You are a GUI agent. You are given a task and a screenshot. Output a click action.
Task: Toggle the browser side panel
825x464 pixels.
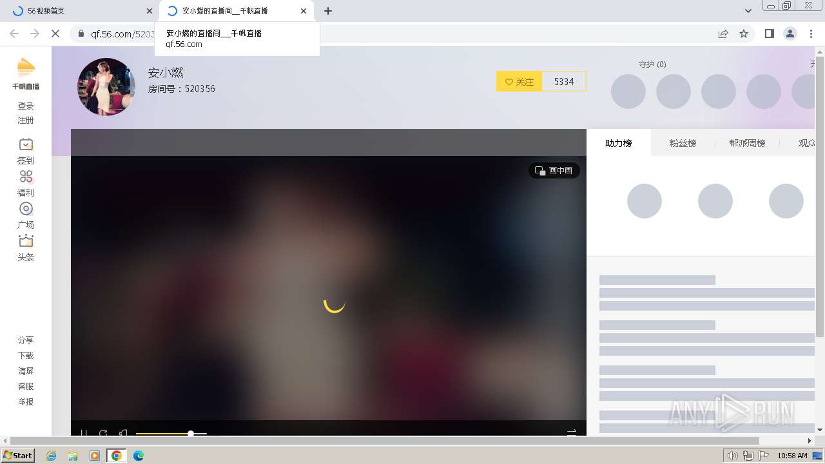pos(769,34)
